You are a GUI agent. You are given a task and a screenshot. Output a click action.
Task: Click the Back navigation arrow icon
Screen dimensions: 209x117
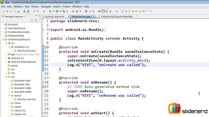pyautogui.click(x=140, y=11)
